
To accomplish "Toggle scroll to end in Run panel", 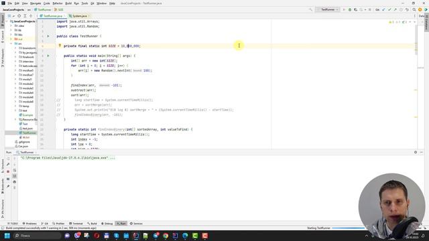I will 15,176.
